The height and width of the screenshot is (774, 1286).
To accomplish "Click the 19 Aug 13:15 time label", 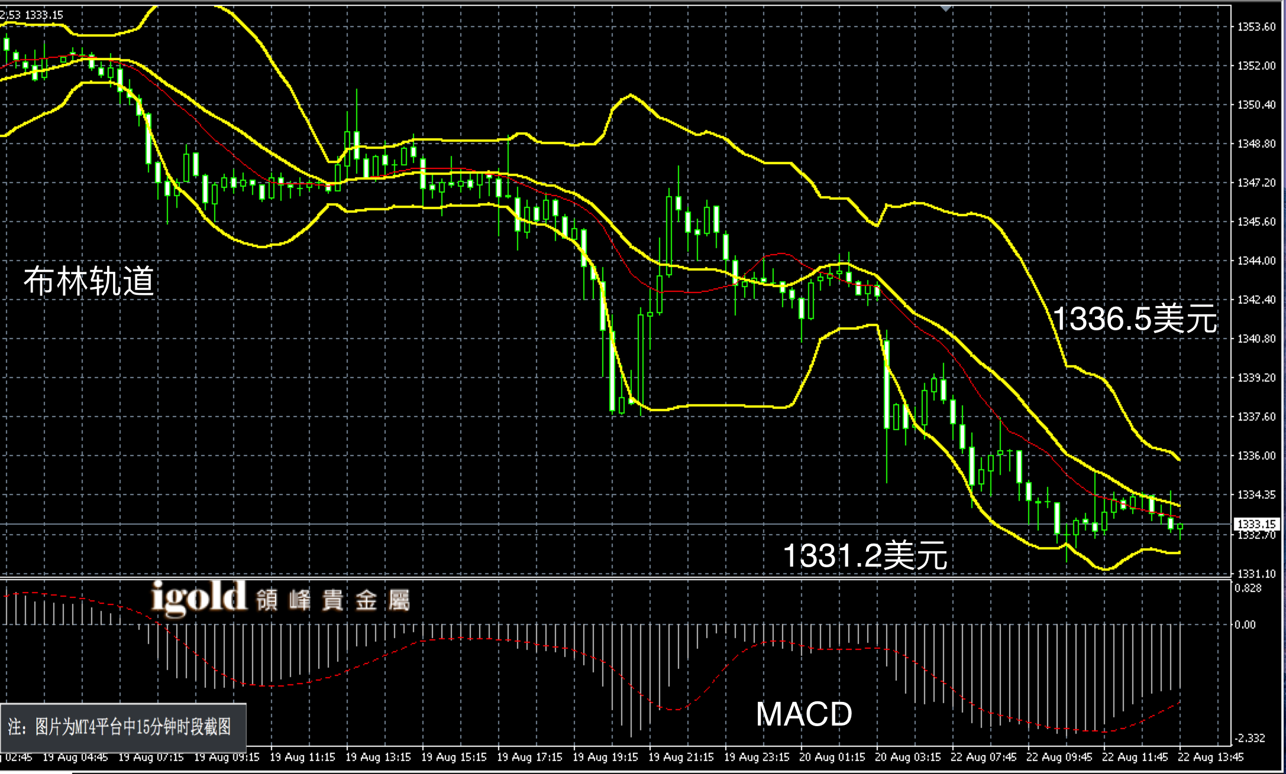I will coord(378,757).
